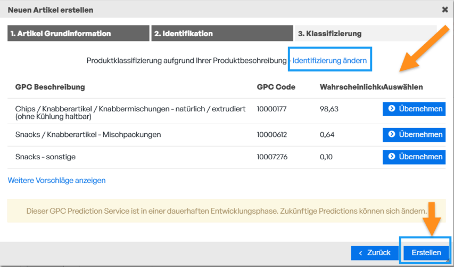Select GPC code 10000177

[x=271, y=109]
